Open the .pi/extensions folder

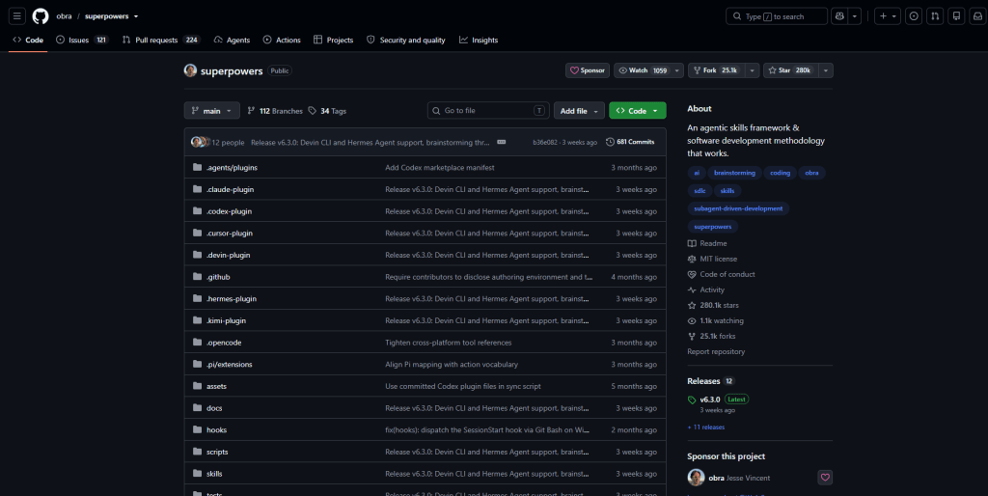click(230, 364)
